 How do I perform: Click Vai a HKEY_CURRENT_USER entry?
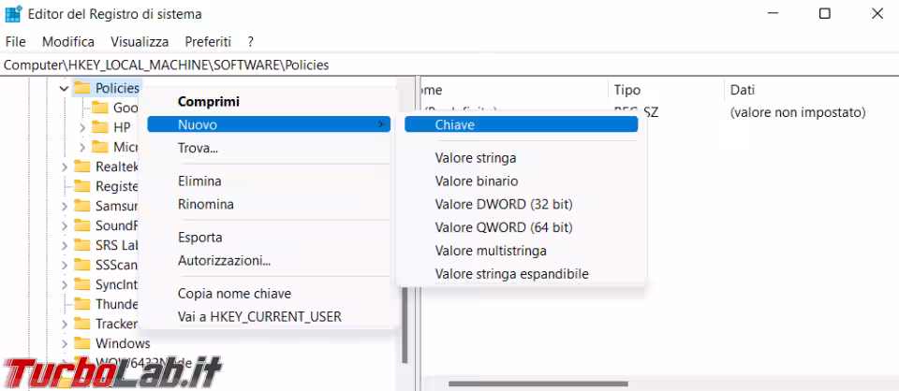coord(259,316)
